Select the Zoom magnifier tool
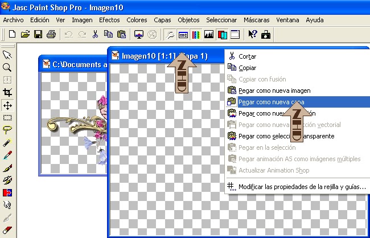The width and height of the screenshot is (370, 238). coord(7,68)
